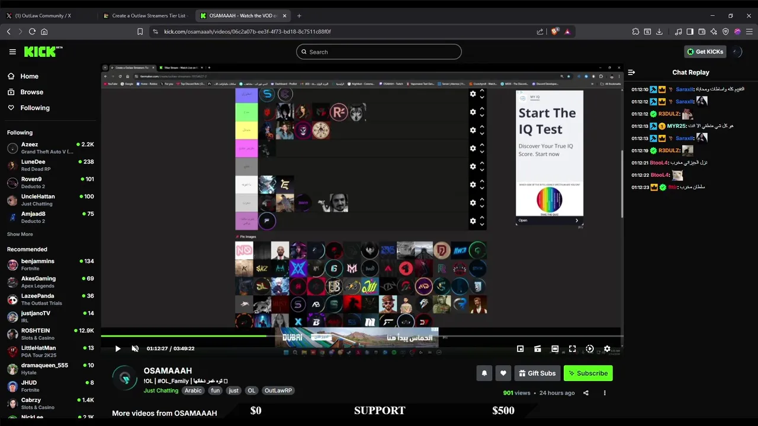Unmute the video volume
The image size is (758, 426).
[135, 348]
